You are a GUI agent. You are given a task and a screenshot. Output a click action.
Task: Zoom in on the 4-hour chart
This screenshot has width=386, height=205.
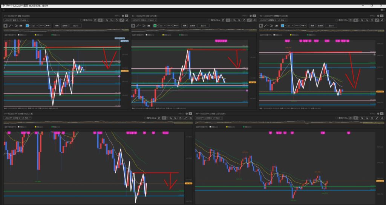[362, 20]
